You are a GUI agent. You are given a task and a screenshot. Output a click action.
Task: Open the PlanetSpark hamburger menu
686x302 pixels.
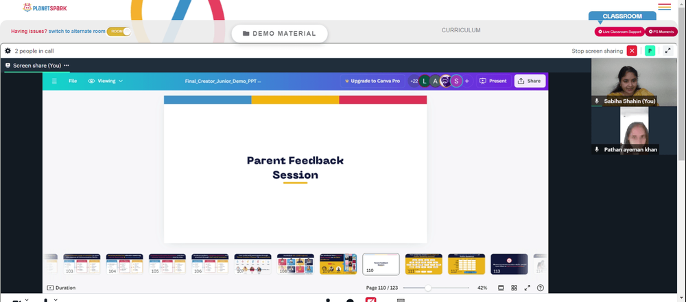click(664, 7)
